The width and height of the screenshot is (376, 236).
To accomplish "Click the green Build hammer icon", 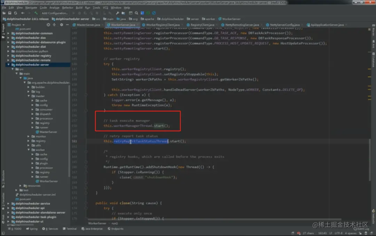I will point(36,13).
